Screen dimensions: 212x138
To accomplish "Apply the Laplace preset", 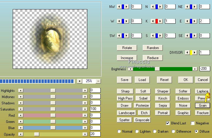I will (x=203, y=91).
